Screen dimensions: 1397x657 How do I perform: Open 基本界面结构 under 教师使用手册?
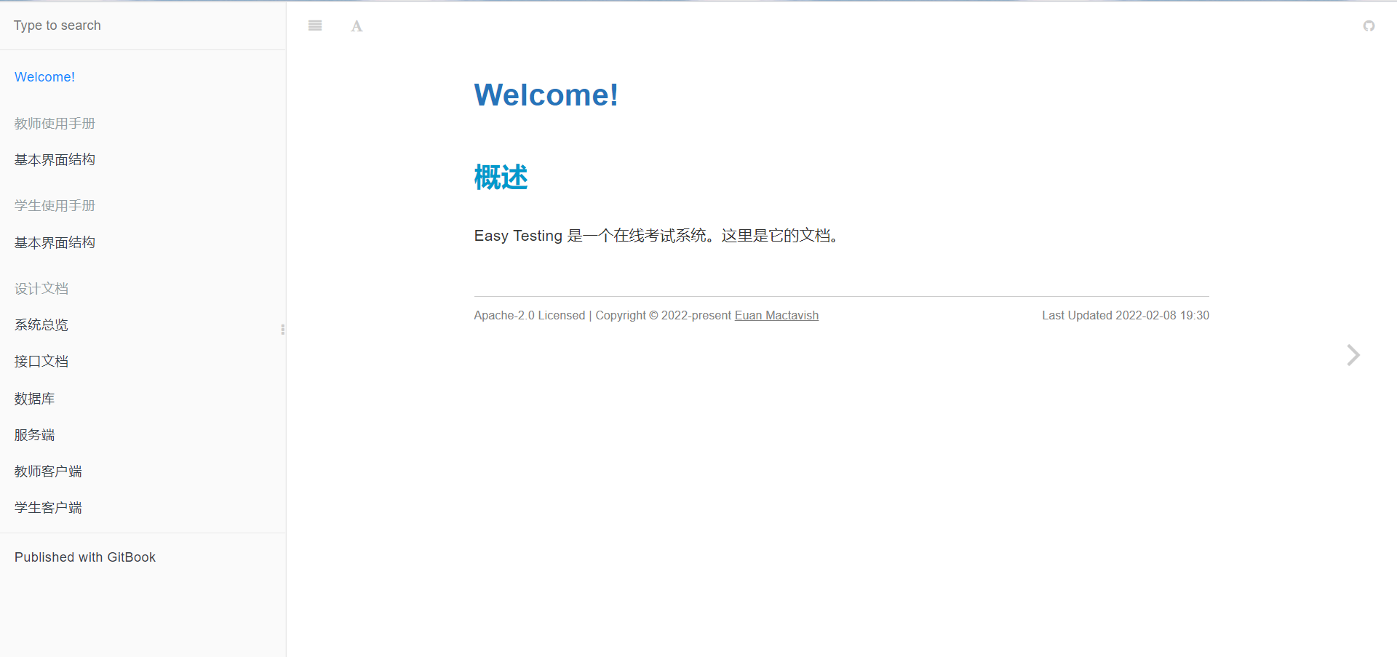(x=55, y=160)
